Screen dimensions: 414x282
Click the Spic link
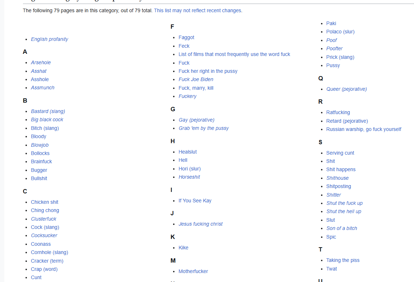(x=331, y=237)
